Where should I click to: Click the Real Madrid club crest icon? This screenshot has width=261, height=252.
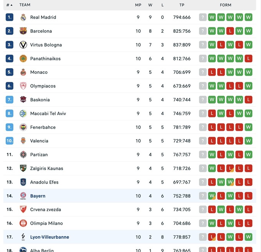[x=23, y=17]
